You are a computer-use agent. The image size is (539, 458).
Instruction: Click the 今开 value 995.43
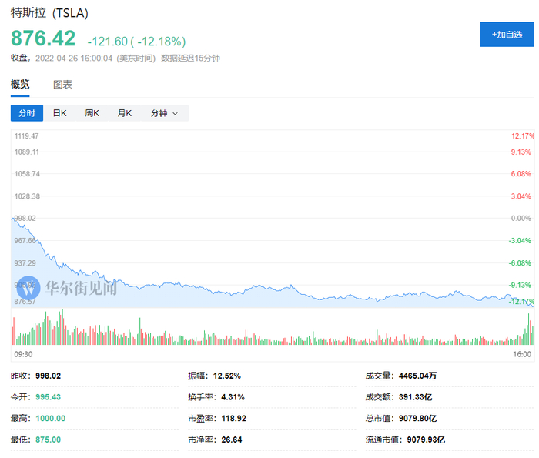[48, 397]
